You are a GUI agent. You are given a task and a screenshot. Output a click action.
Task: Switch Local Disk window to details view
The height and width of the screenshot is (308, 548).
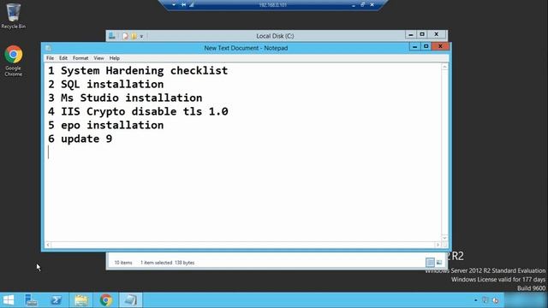(430, 263)
